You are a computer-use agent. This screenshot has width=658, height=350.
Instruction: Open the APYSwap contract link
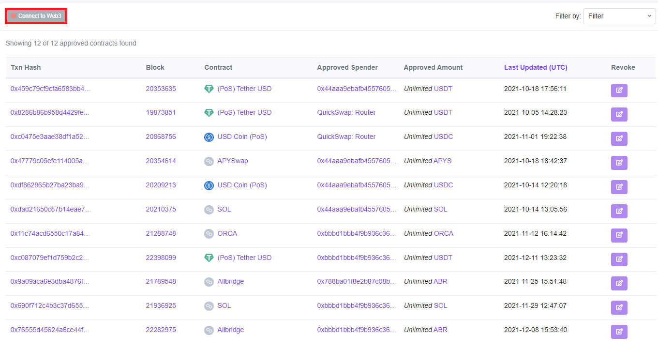[233, 161]
